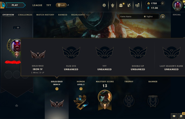Select the Mastery Score champion emblem

(x=105, y=100)
